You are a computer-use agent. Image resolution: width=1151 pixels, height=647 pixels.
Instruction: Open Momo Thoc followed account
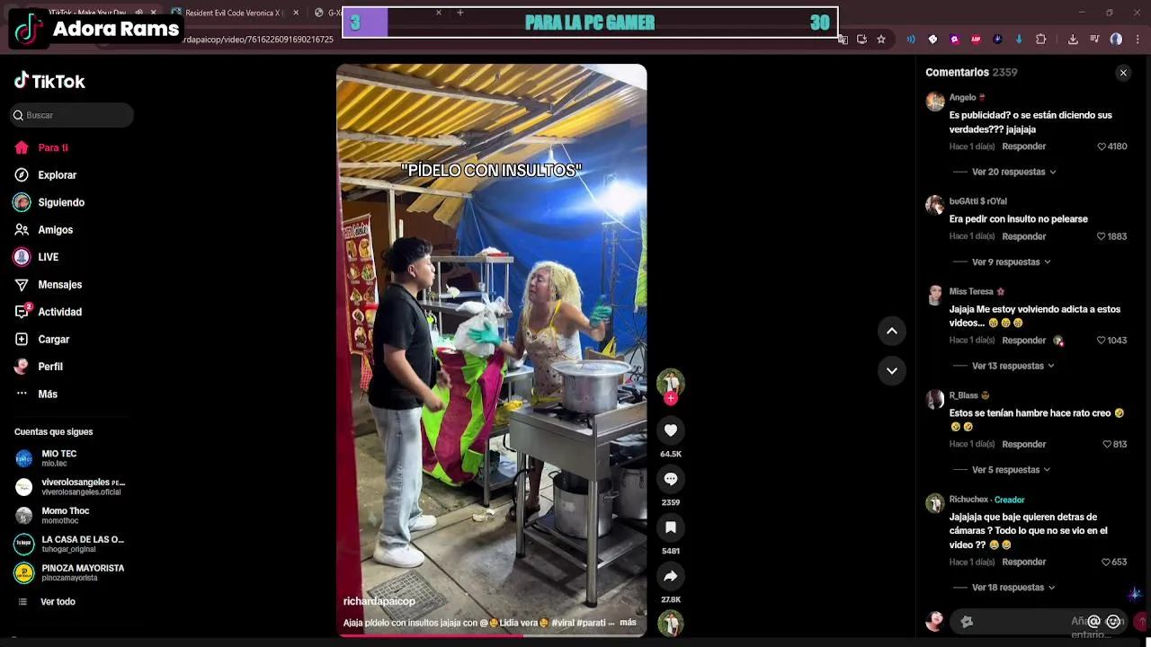pyautogui.click(x=52, y=515)
